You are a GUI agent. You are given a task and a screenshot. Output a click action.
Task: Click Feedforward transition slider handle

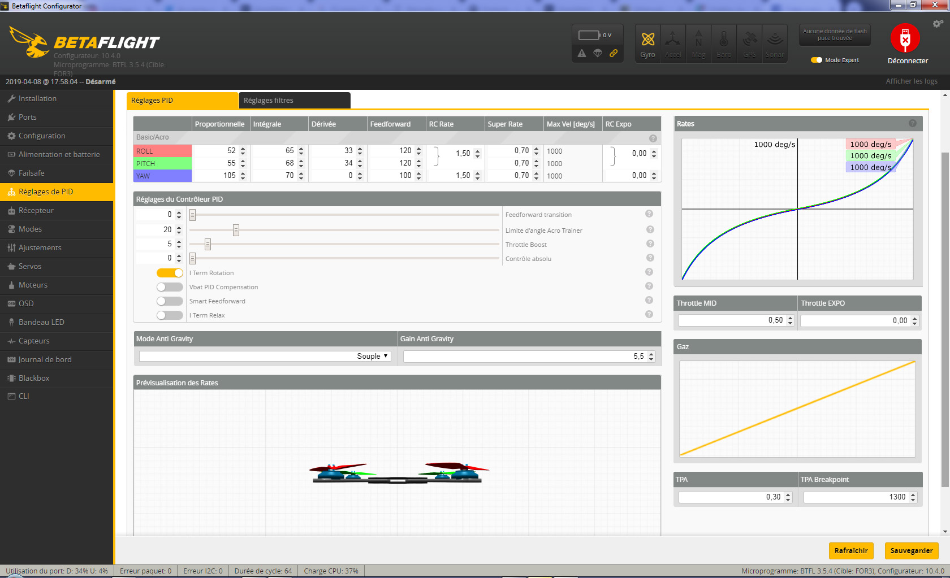point(192,215)
